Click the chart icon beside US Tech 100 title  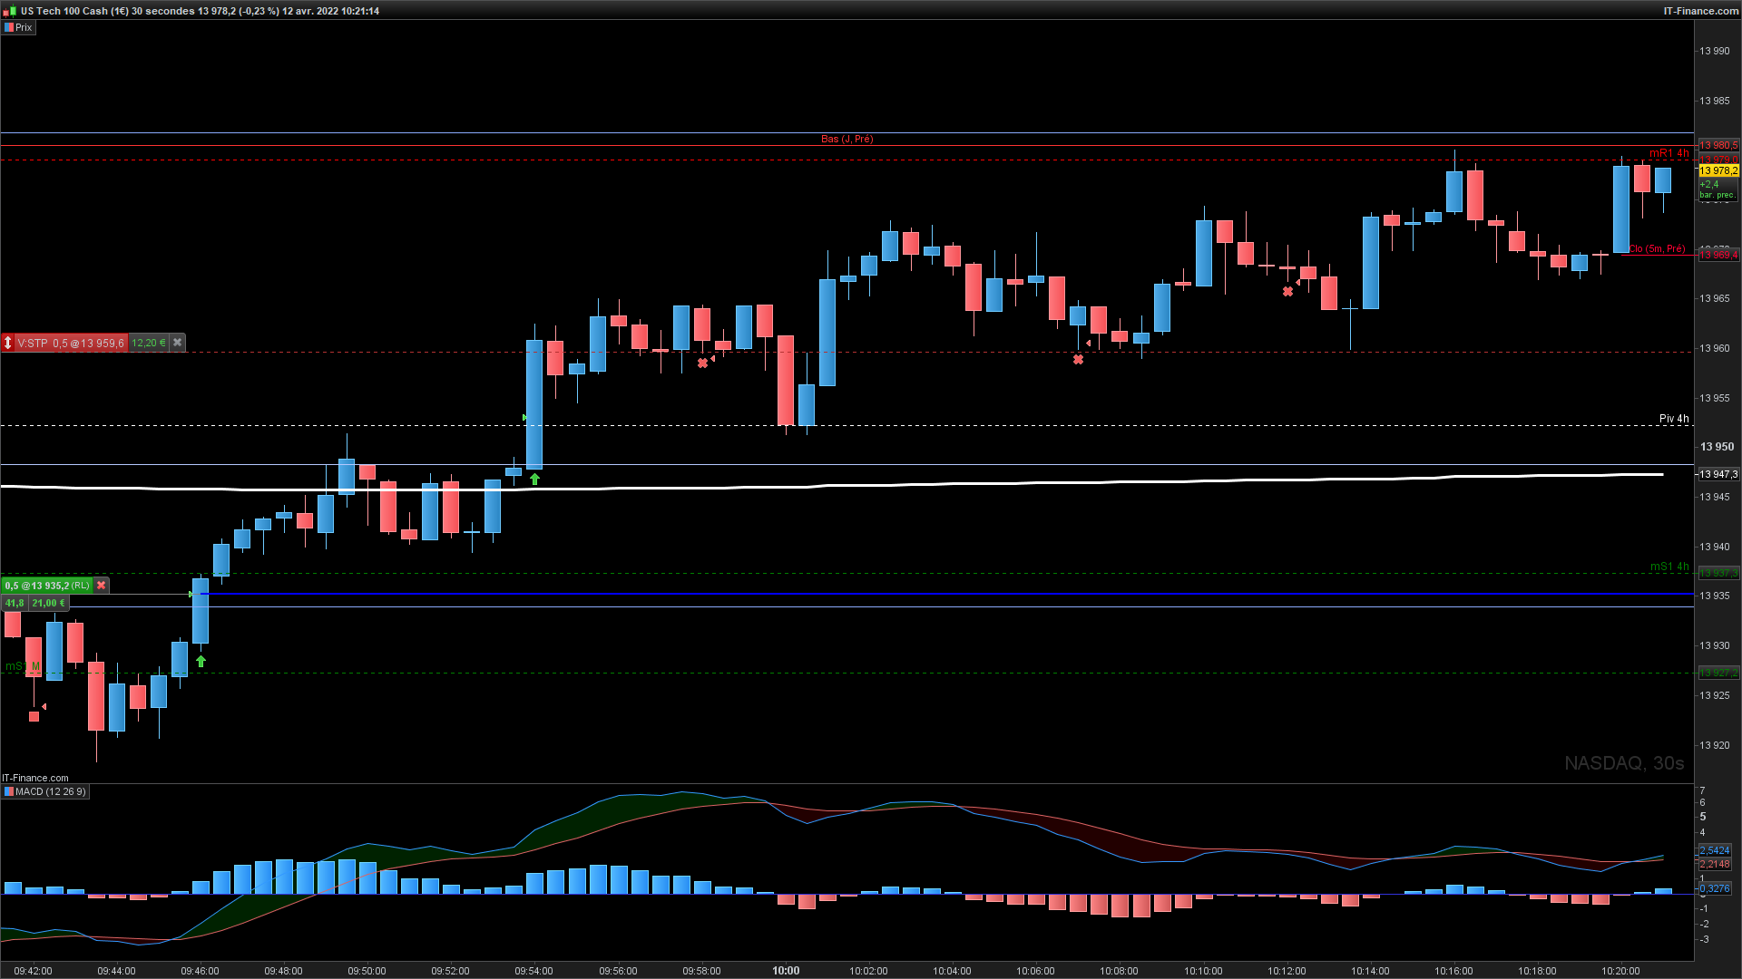click(x=9, y=11)
